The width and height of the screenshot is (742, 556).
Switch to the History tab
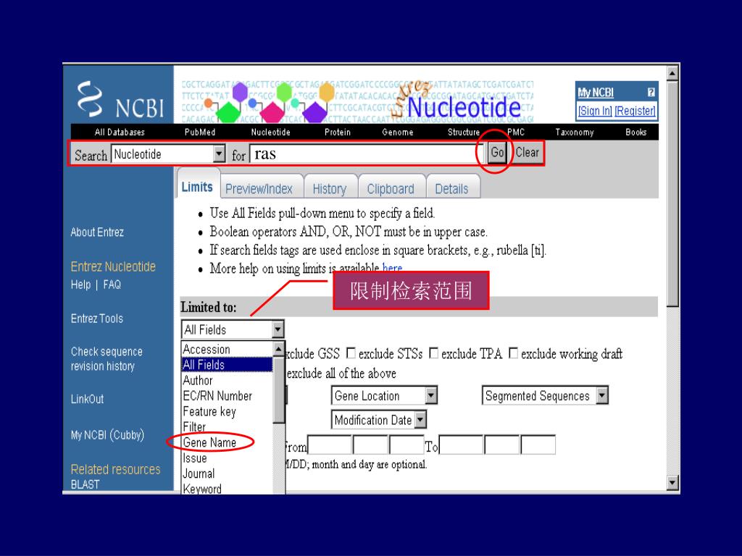coord(330,189)
